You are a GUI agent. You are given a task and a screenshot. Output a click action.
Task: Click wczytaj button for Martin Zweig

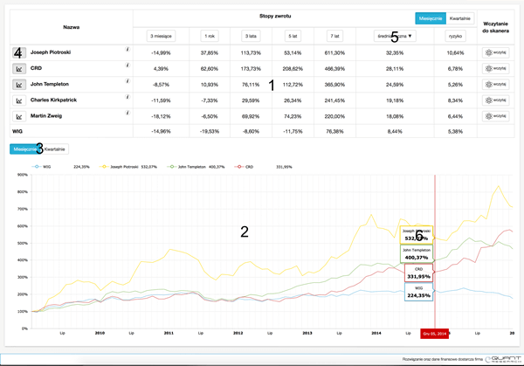tap(495, 116)
